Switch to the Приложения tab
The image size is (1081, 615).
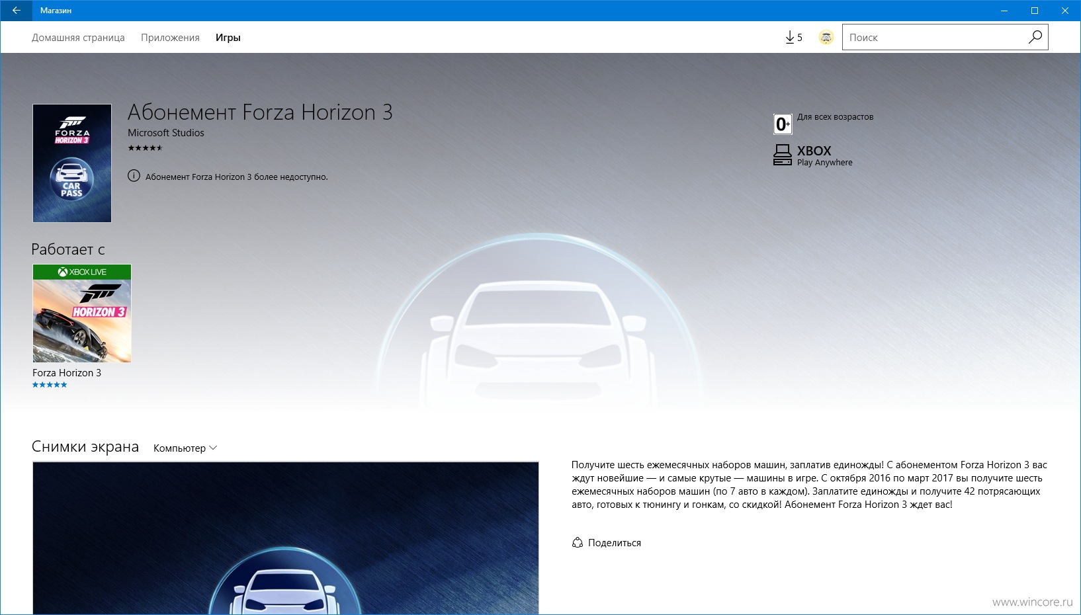[x=170, y=38]
